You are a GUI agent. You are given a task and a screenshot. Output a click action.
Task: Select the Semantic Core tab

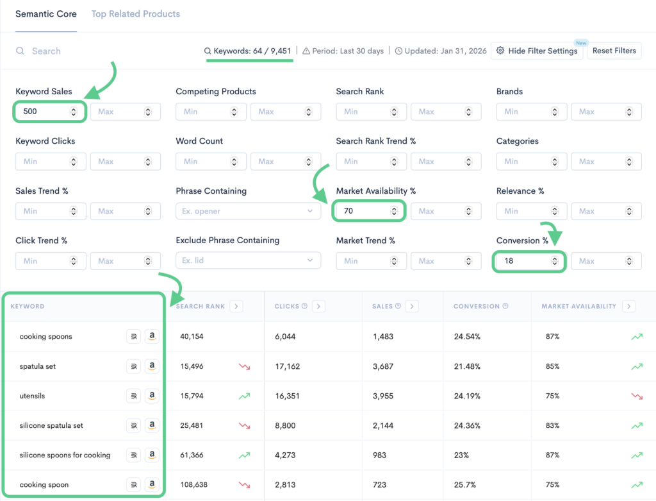click(x=46, y=14)
